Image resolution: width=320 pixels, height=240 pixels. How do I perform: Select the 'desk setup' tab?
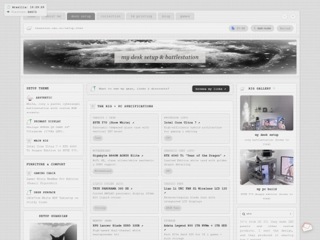coord(81,17)
